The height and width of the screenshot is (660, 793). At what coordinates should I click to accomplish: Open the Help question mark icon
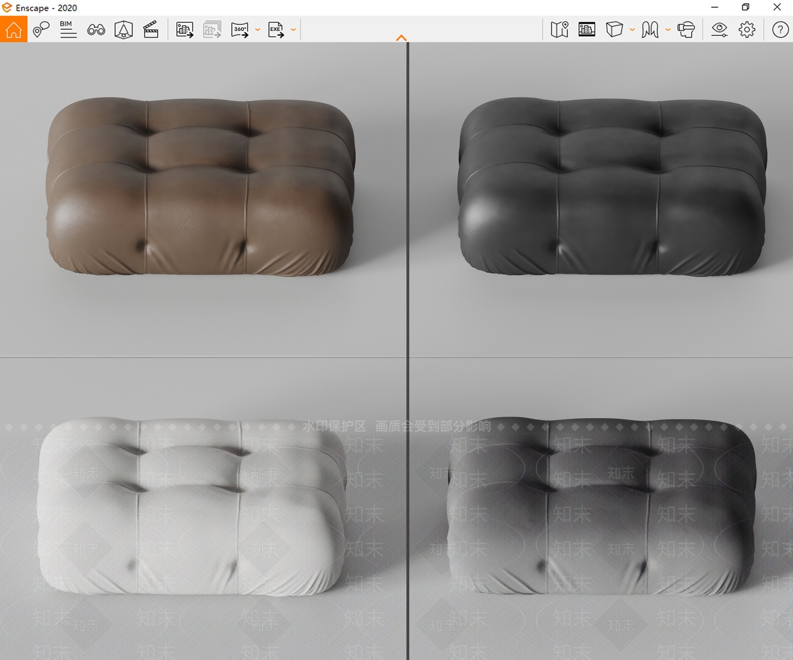[780, 30]
